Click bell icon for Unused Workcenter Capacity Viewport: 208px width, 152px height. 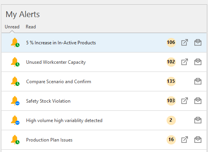(x=15, y=62)
